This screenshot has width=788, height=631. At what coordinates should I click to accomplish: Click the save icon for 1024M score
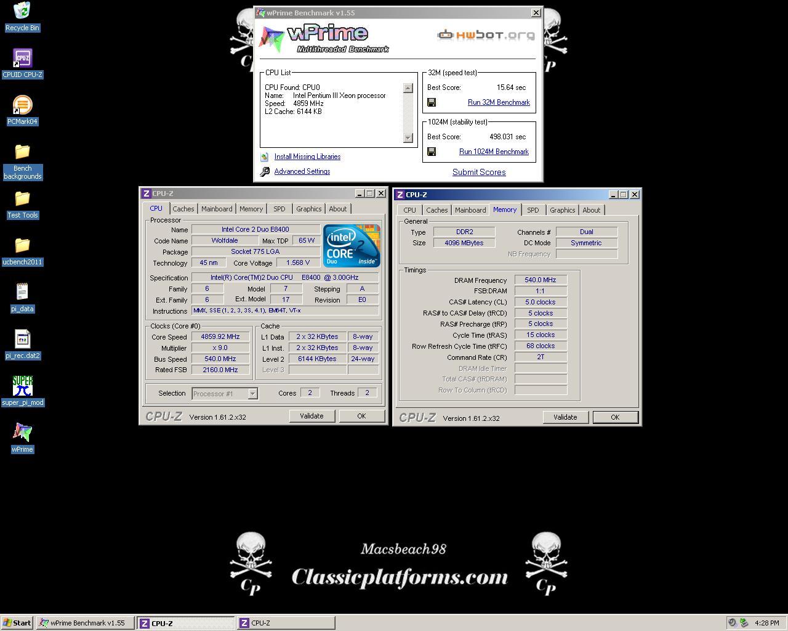pyautogui.click(x=432, y=152)
